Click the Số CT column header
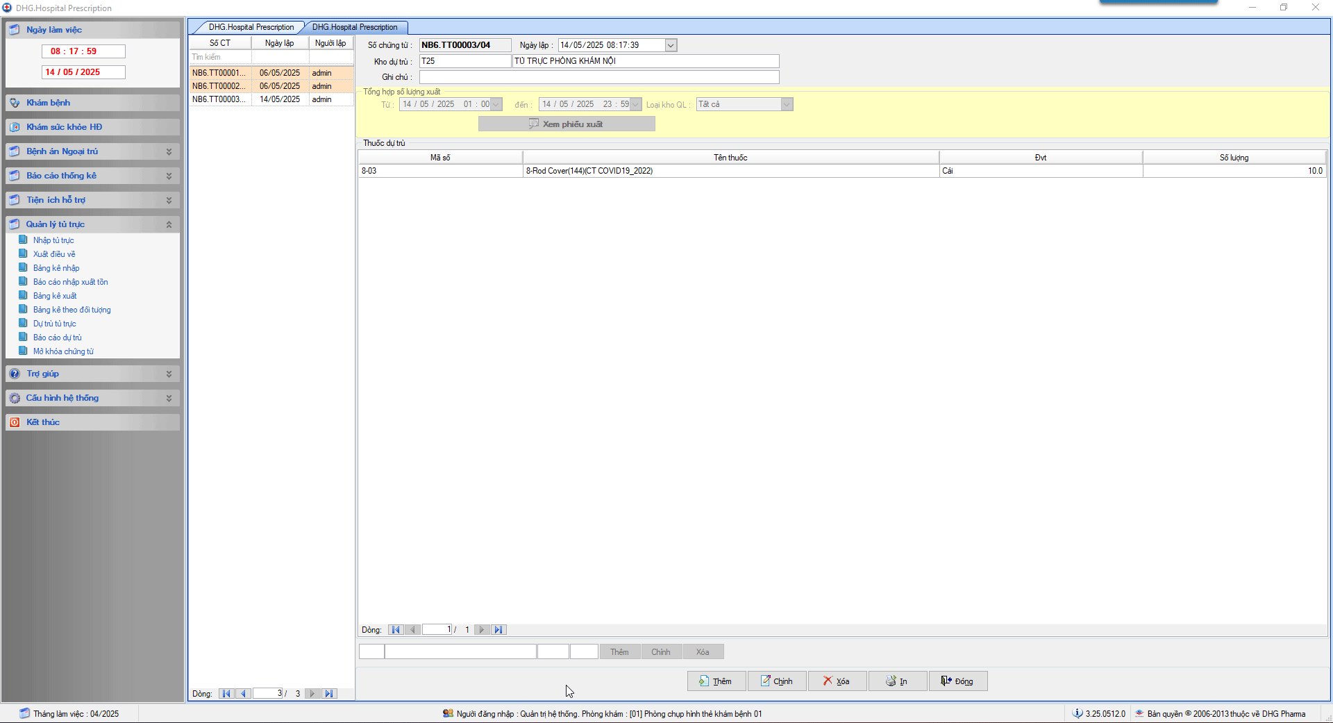Image resolution: width=1333 pixels, height=723 pixels. [x=220, y=43]
